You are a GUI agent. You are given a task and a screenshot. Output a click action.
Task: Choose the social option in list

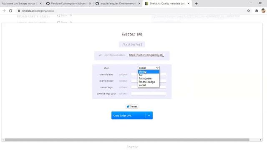[149, 85]
